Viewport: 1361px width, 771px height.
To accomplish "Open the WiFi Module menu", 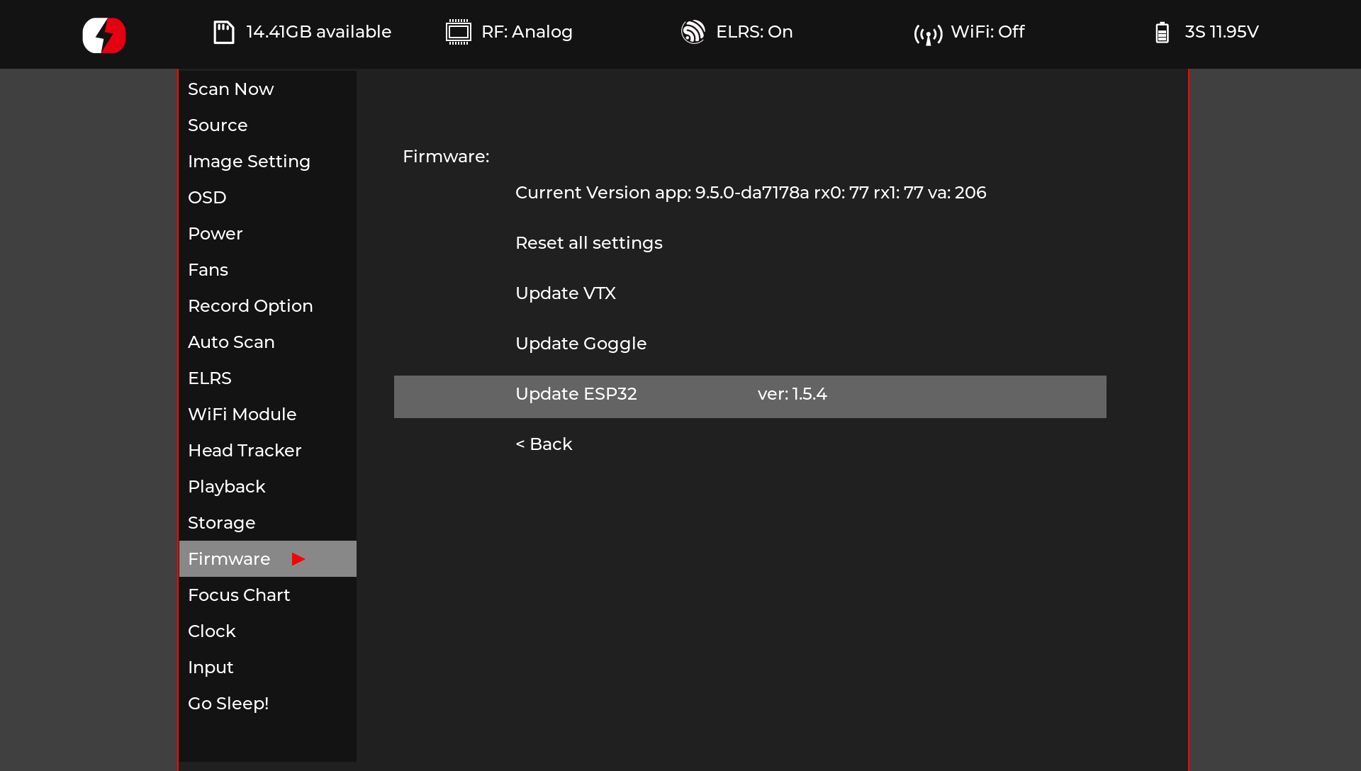I will click(x=242, y=415).
